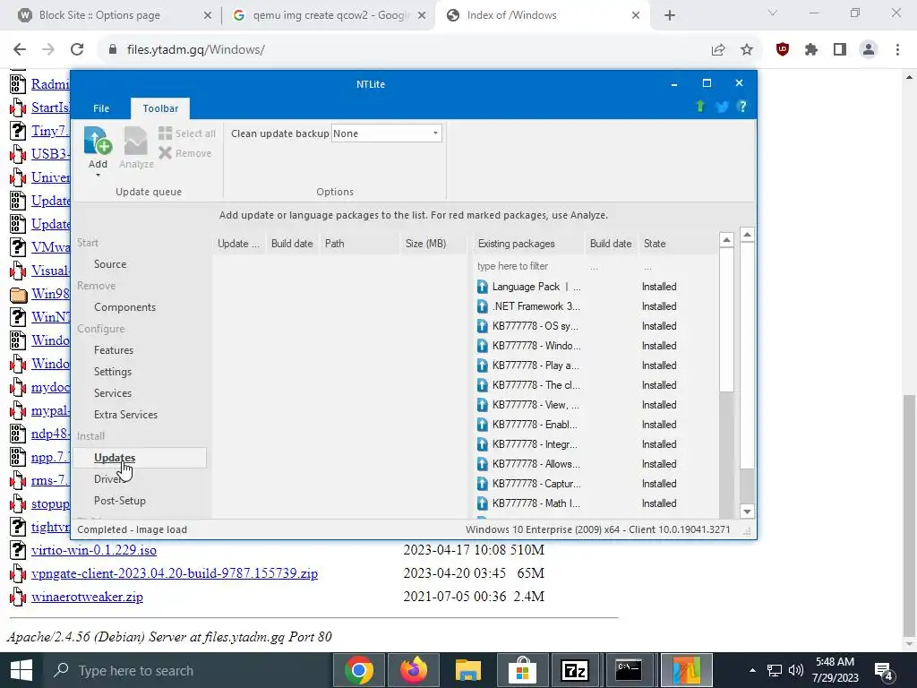The width and height of the screenshot is (917, 688).
Task: Click the NTLite help question icon
Action: [742, 107]
